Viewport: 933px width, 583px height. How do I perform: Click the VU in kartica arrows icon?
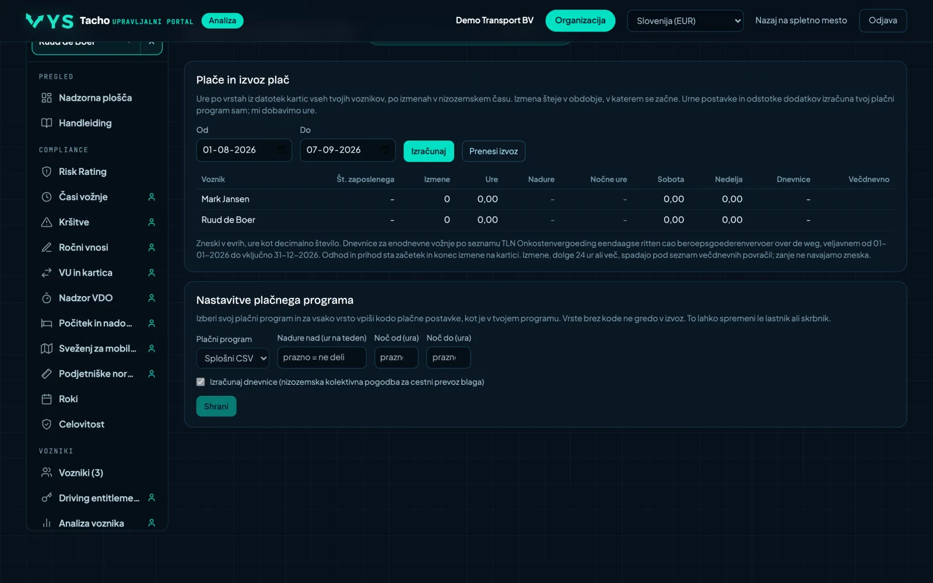click(x=47, y=273)
